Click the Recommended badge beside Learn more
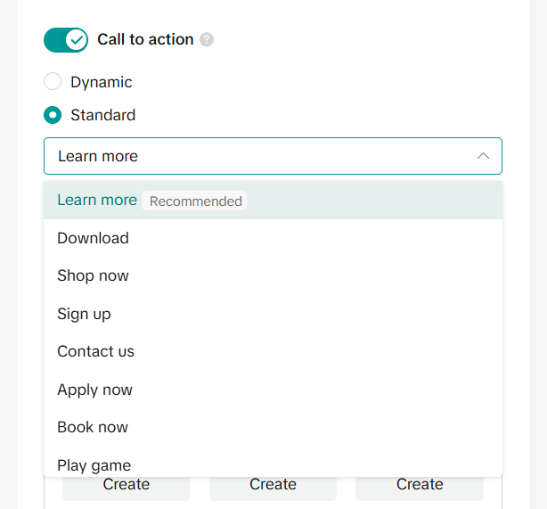Screen dimensions: 547x509 coord(195,201)
